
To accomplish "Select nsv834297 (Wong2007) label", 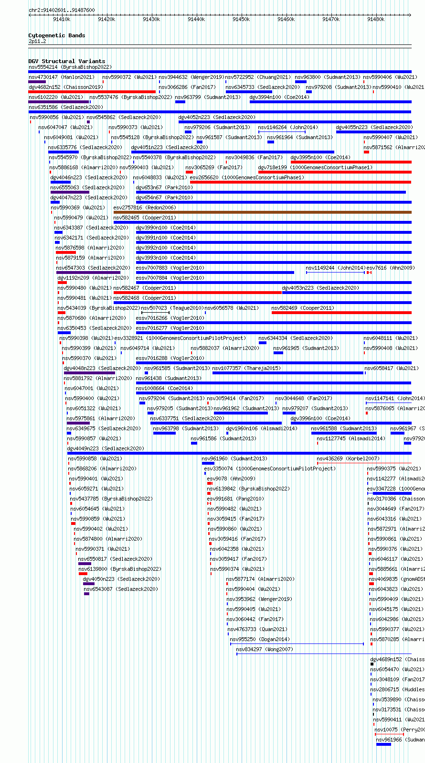I will point(265,649).
